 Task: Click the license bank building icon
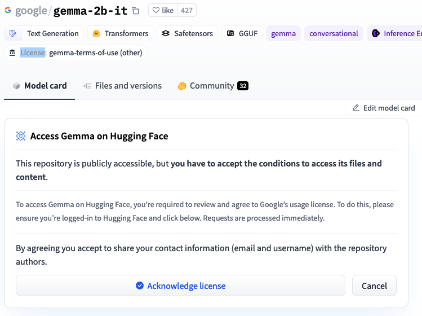(x=12, y=52)
